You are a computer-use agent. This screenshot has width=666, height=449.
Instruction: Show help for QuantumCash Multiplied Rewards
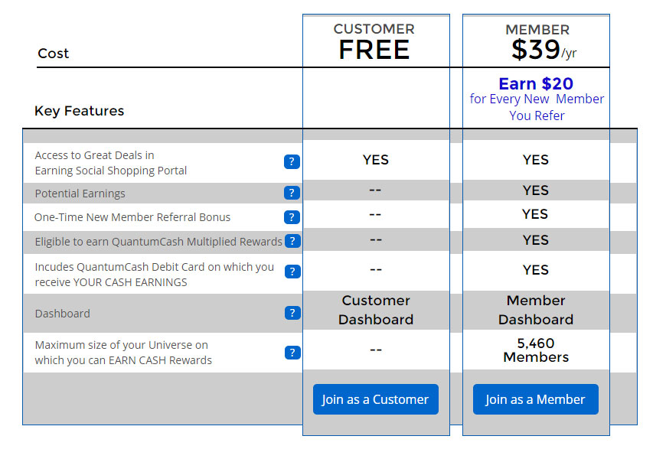click(292, 241)
